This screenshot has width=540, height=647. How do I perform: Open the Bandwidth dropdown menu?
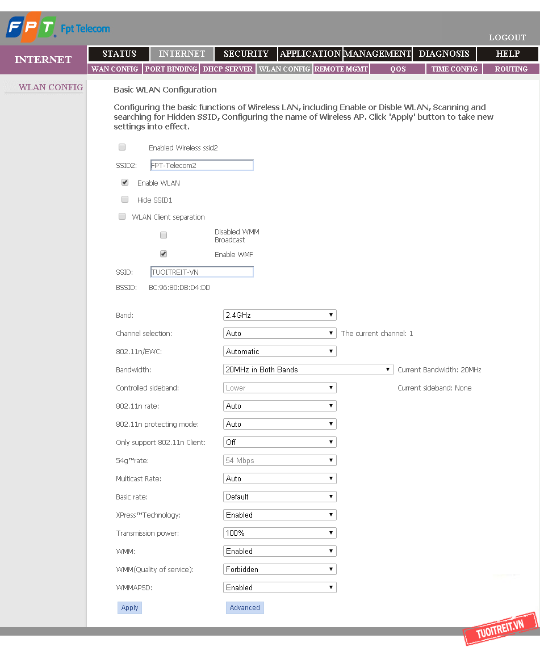pos(308,369)
